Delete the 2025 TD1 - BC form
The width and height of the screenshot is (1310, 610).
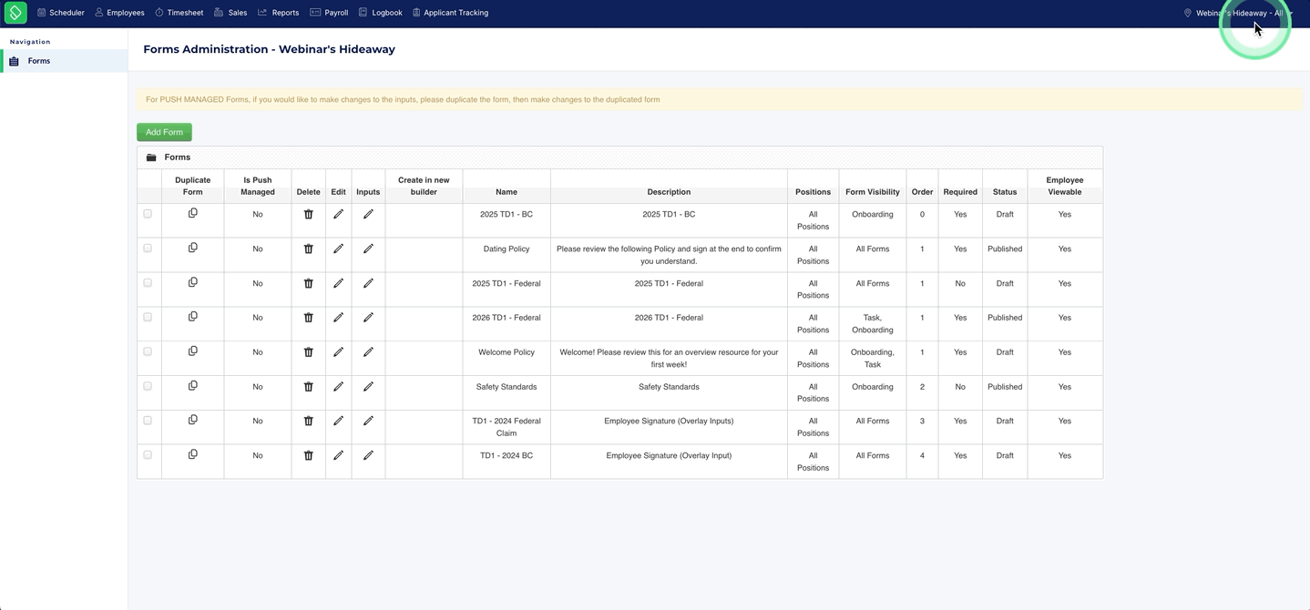(308, 214)
